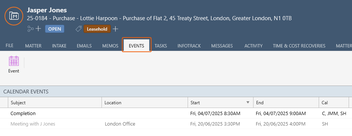Switch to the MATTER tab

click(x=33, y=46)
